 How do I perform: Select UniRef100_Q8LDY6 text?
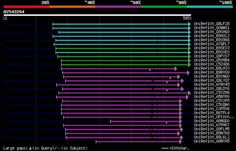point(212,89)
